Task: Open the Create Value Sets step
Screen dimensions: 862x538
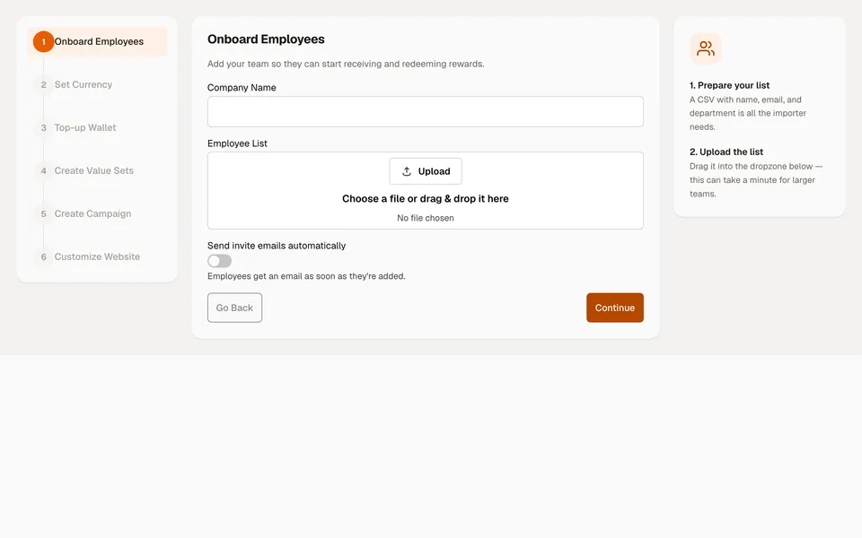Action: point(94,170)
